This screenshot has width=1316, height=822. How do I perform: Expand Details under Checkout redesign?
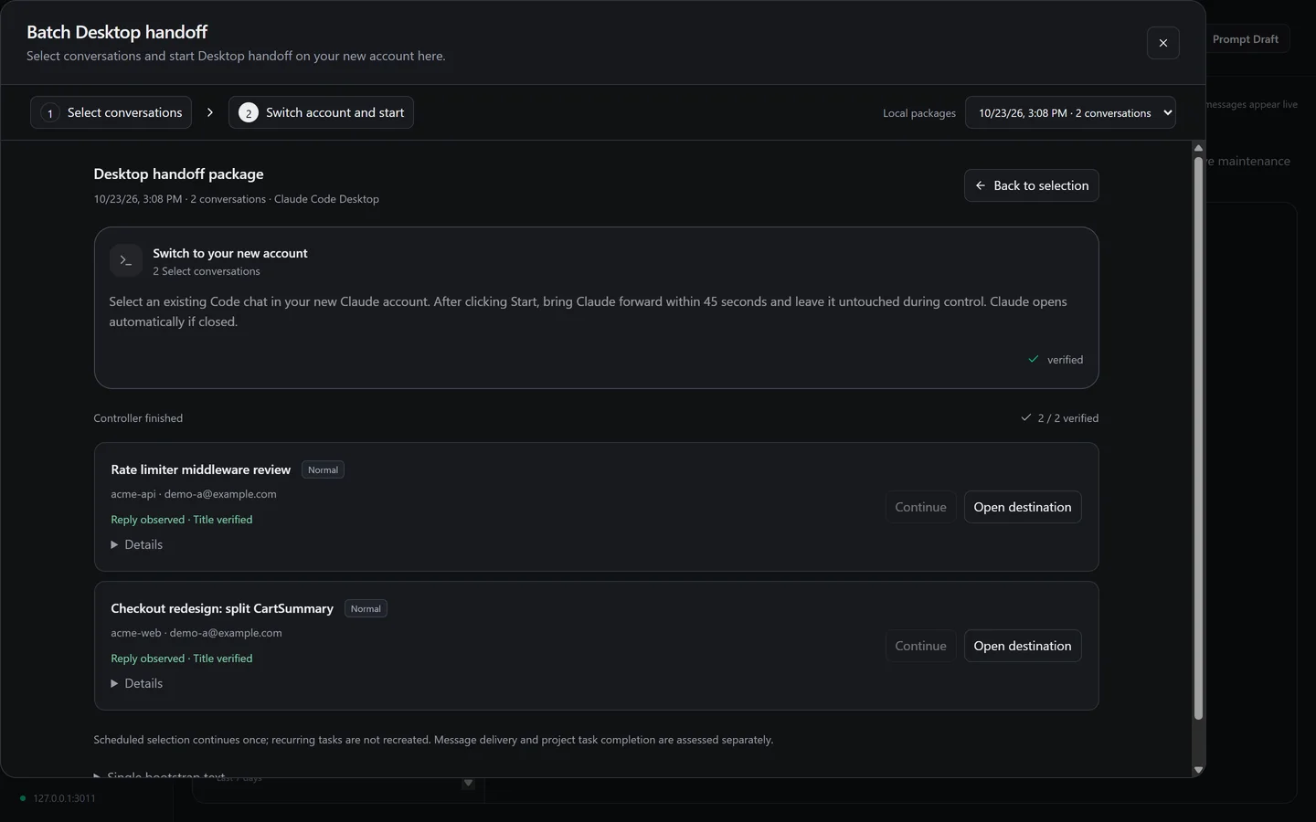137,683
